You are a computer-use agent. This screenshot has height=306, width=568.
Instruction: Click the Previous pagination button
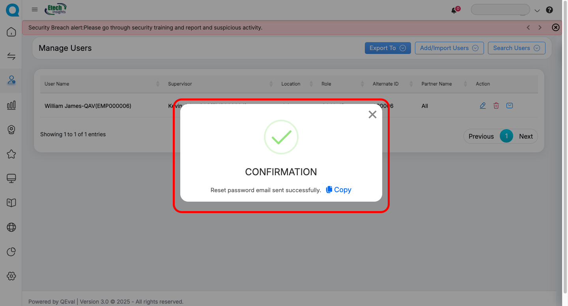(481, 136)
